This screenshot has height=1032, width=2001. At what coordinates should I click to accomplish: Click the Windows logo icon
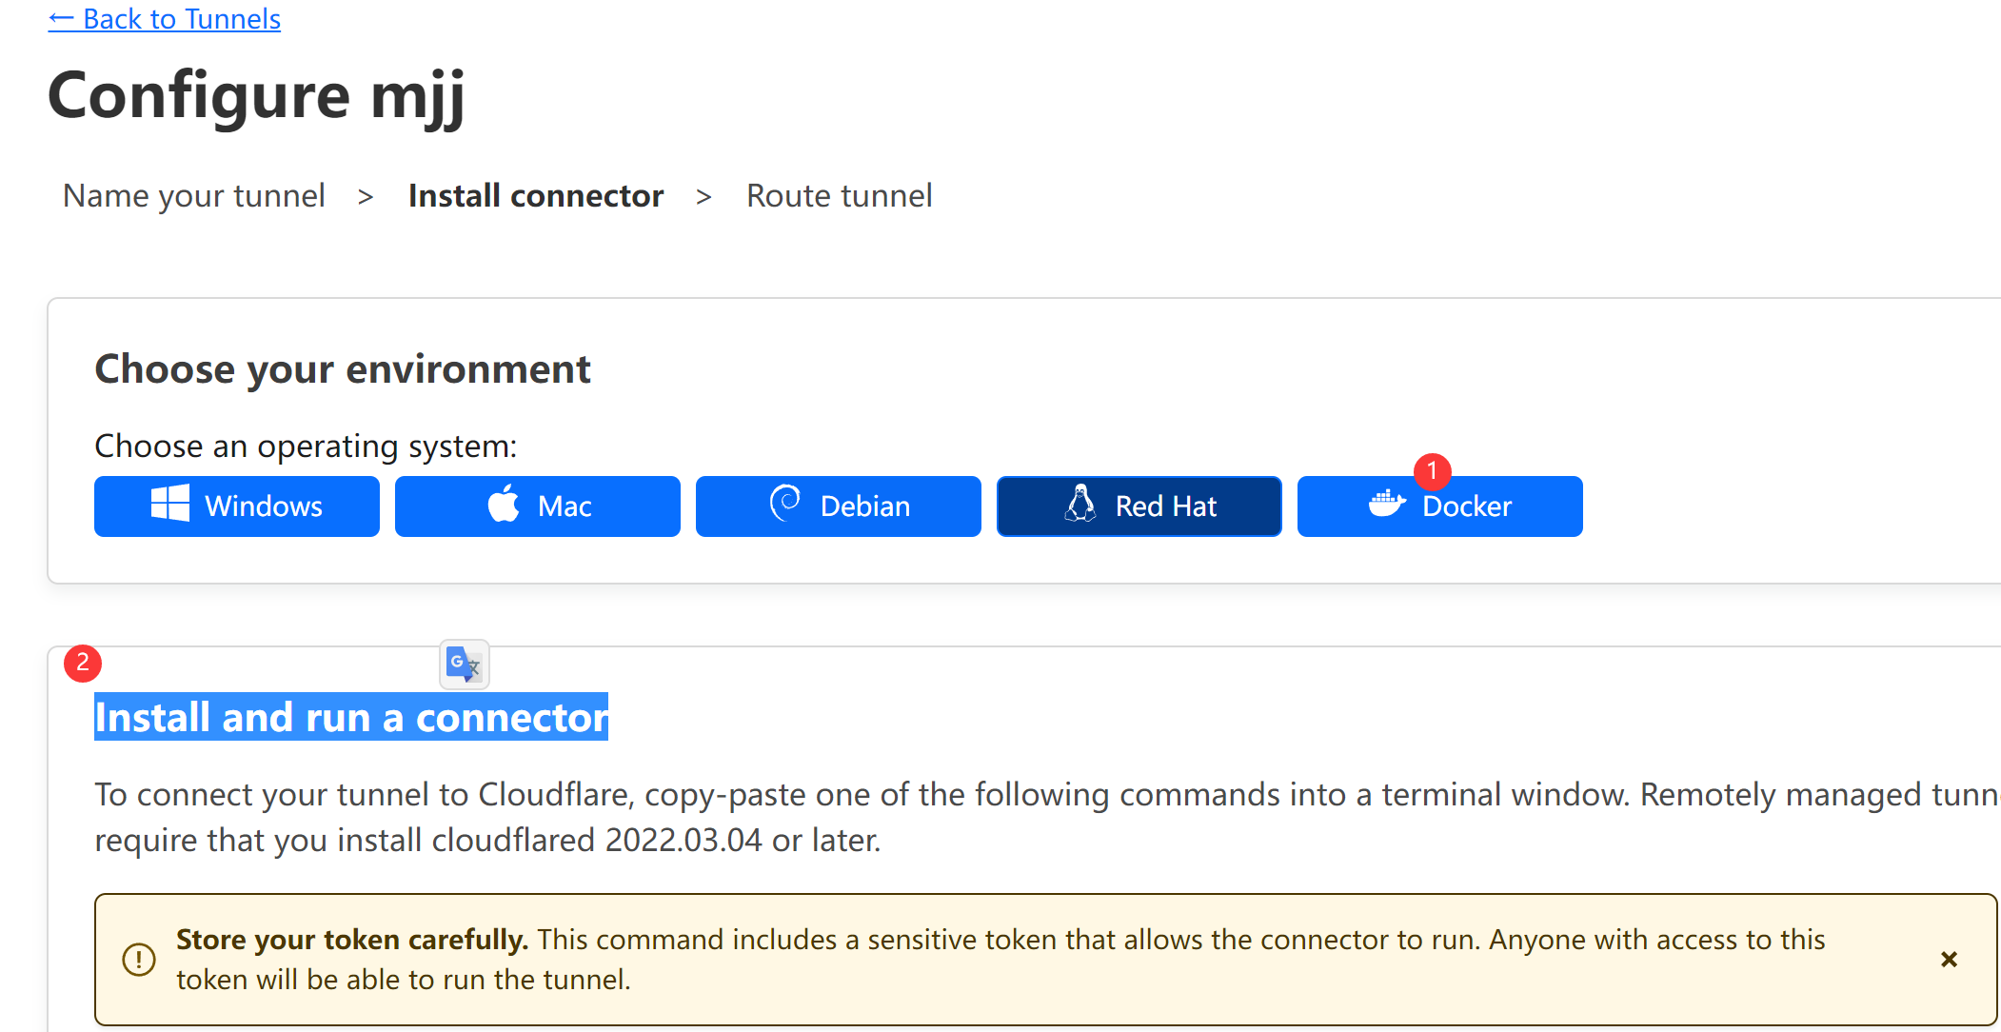pyautogui.click(x=170, y=503)
